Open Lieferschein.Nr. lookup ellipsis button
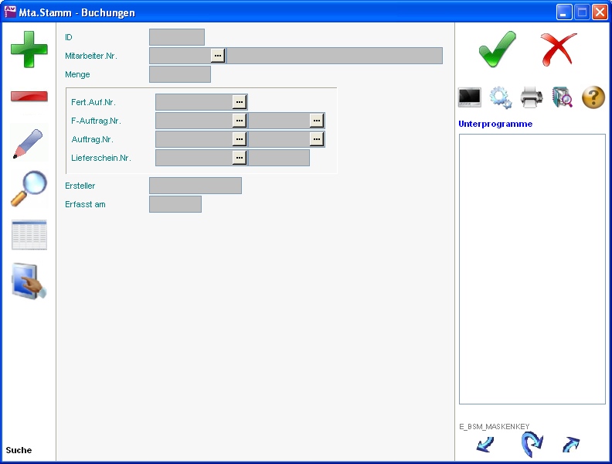Image resolution: width=612 pixels, height=464 pixels. pyautogui.click(x=240, y=158)
